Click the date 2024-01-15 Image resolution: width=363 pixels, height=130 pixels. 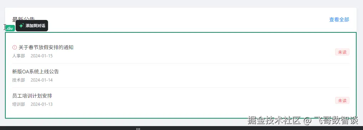point(42,56)
